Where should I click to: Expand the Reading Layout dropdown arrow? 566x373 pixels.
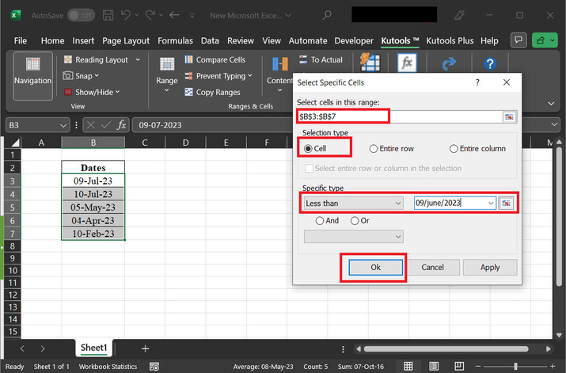[x=138, y=59]
